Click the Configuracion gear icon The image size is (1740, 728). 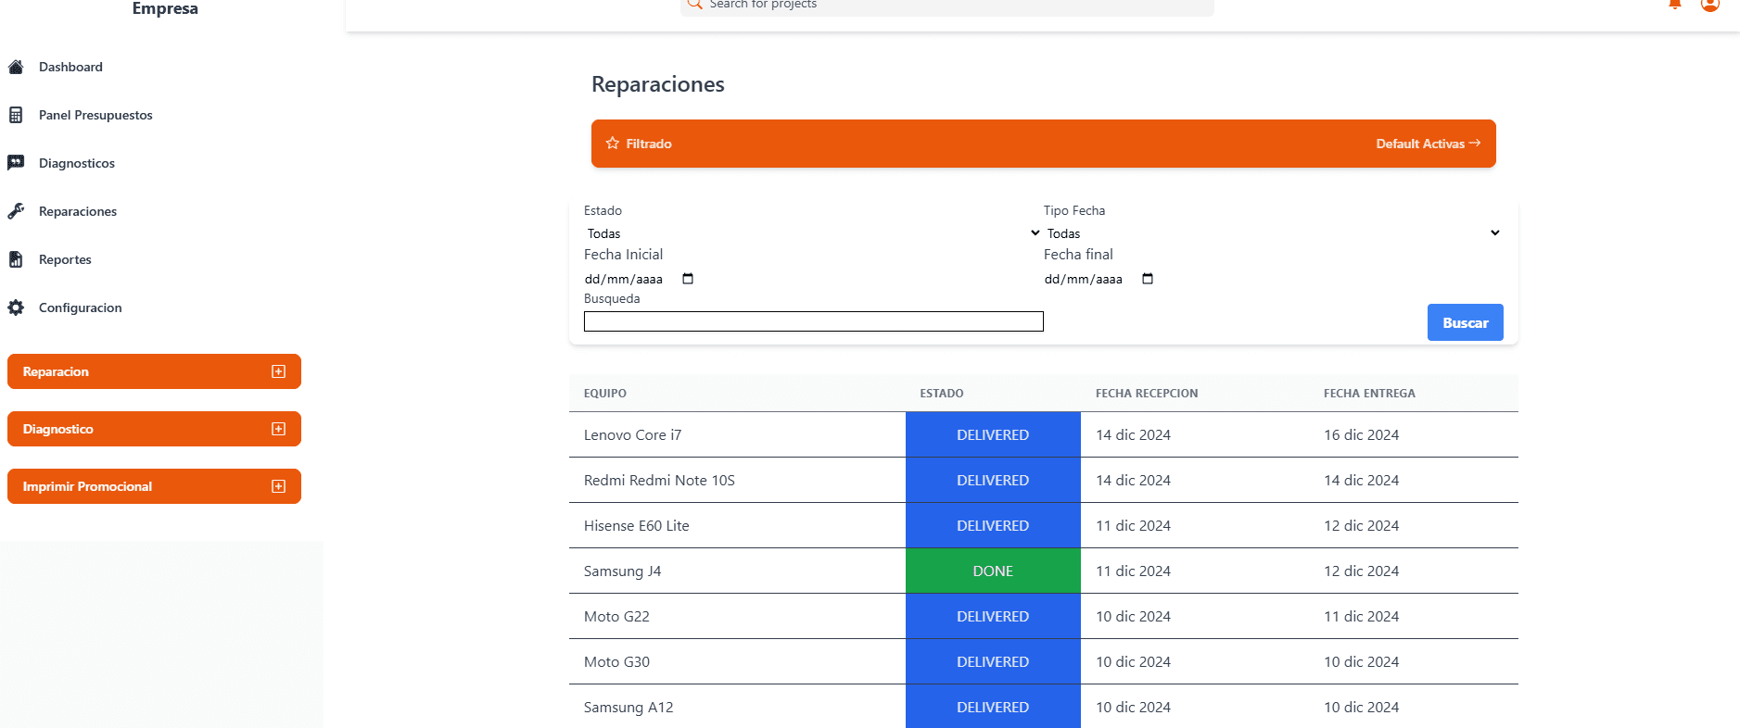tap(16, 308)
